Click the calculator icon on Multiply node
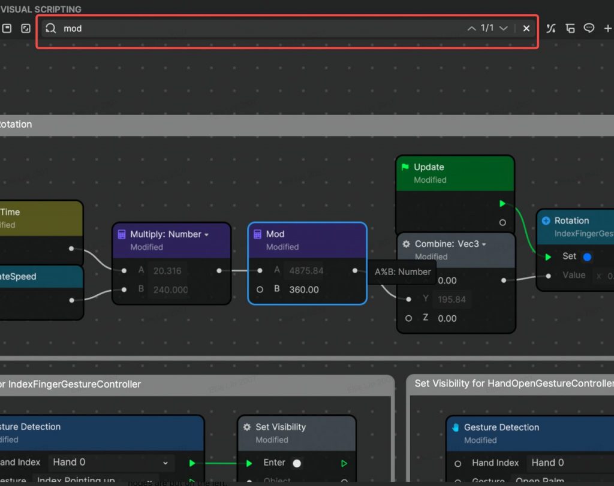The height and width of the screenshot is (486, 614). (122, 234)
